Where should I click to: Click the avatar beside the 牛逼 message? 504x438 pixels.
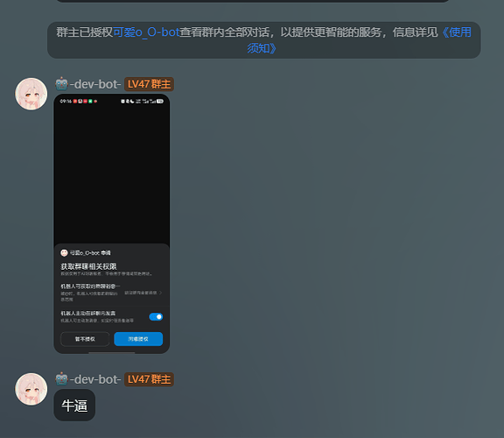(x=31, y=389)
